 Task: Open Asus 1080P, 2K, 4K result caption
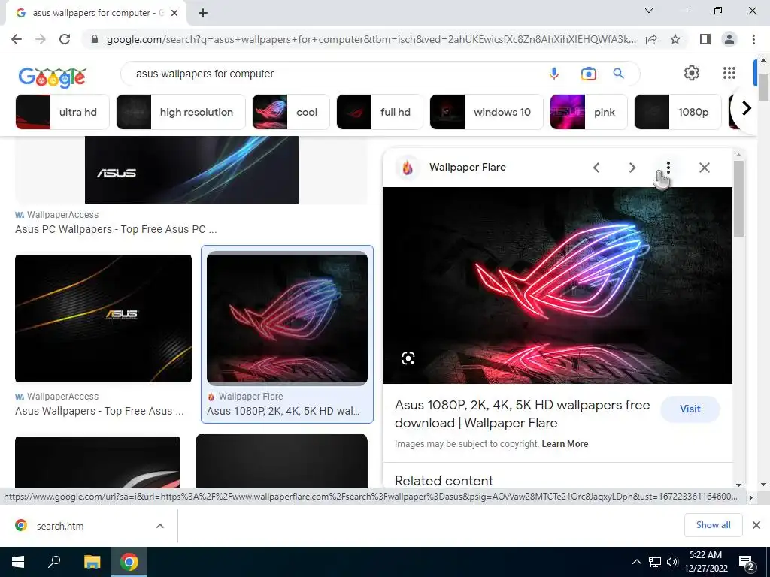point(283,411)
